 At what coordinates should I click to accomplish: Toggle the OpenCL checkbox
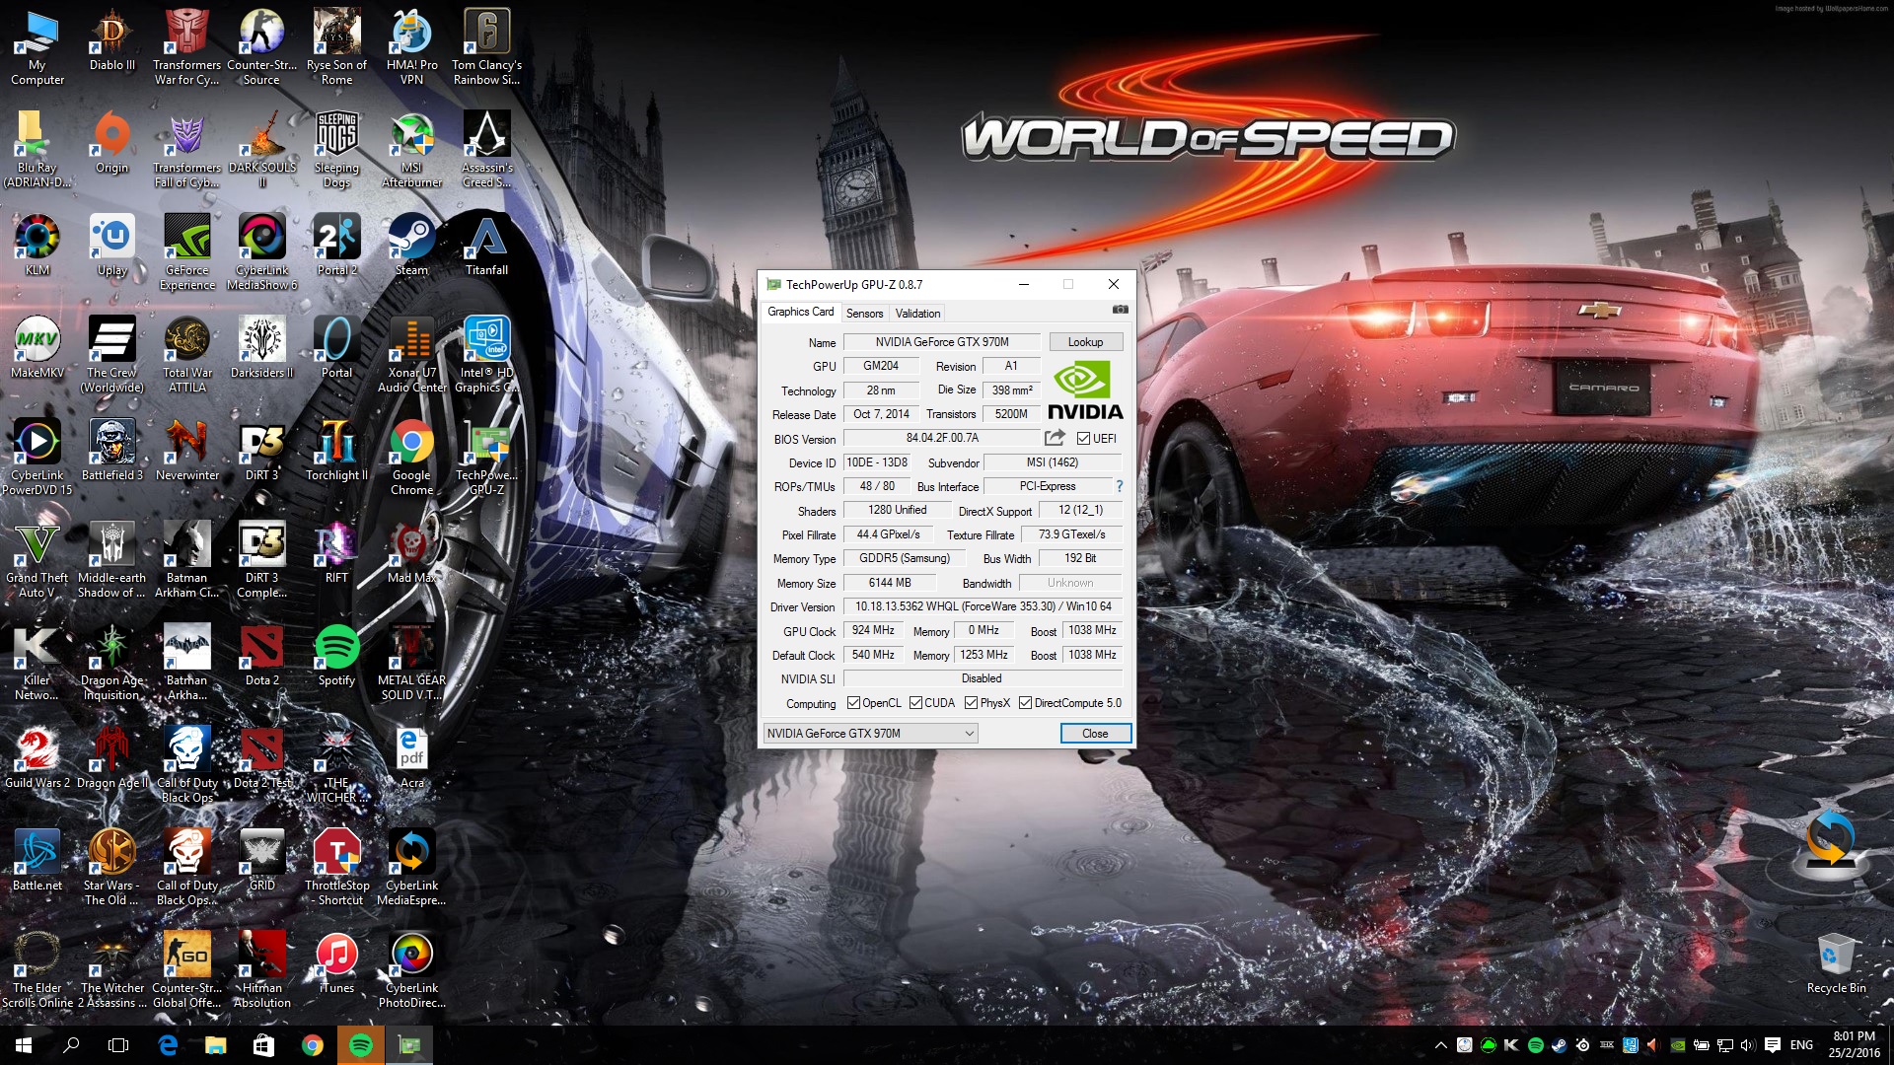click(854, 703)
